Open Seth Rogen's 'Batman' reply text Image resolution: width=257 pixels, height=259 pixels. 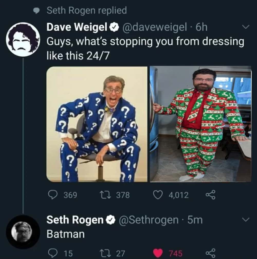[x=66, y=234]
